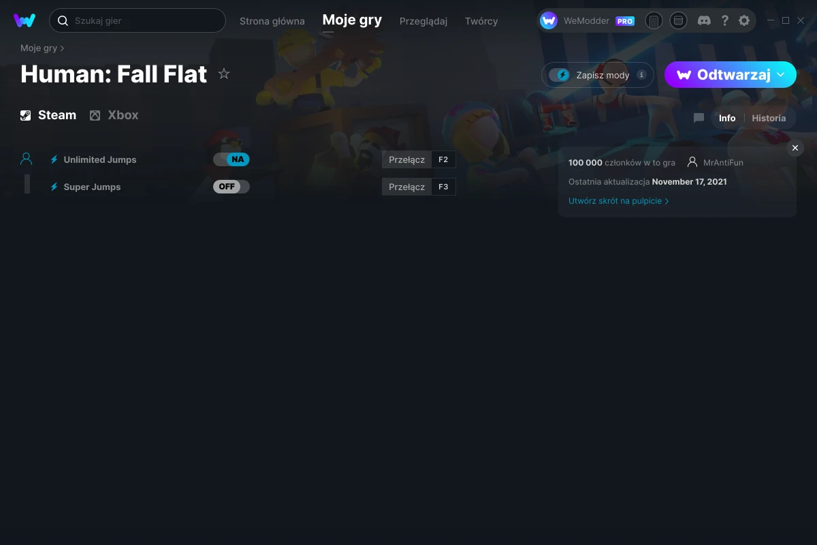Image resolution: width=817 pixels, height=545 pixels.
Task: Favorite Human: Fall Flat with star icon
Action: click(224, 74)
